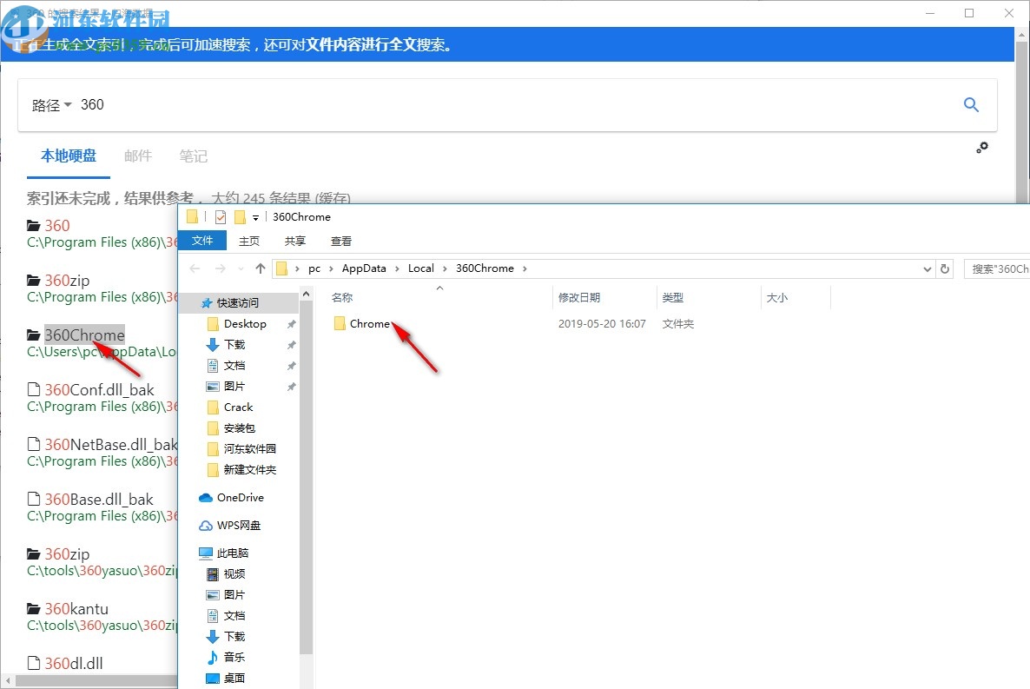Select OneDrive in navigation pane

pos(240,498)
